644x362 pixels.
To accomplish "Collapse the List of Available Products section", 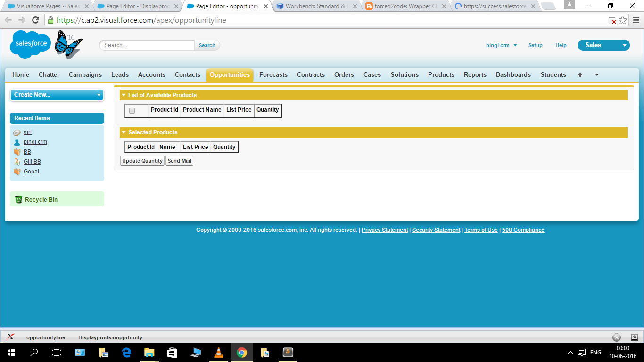I will tap(124, 95).
